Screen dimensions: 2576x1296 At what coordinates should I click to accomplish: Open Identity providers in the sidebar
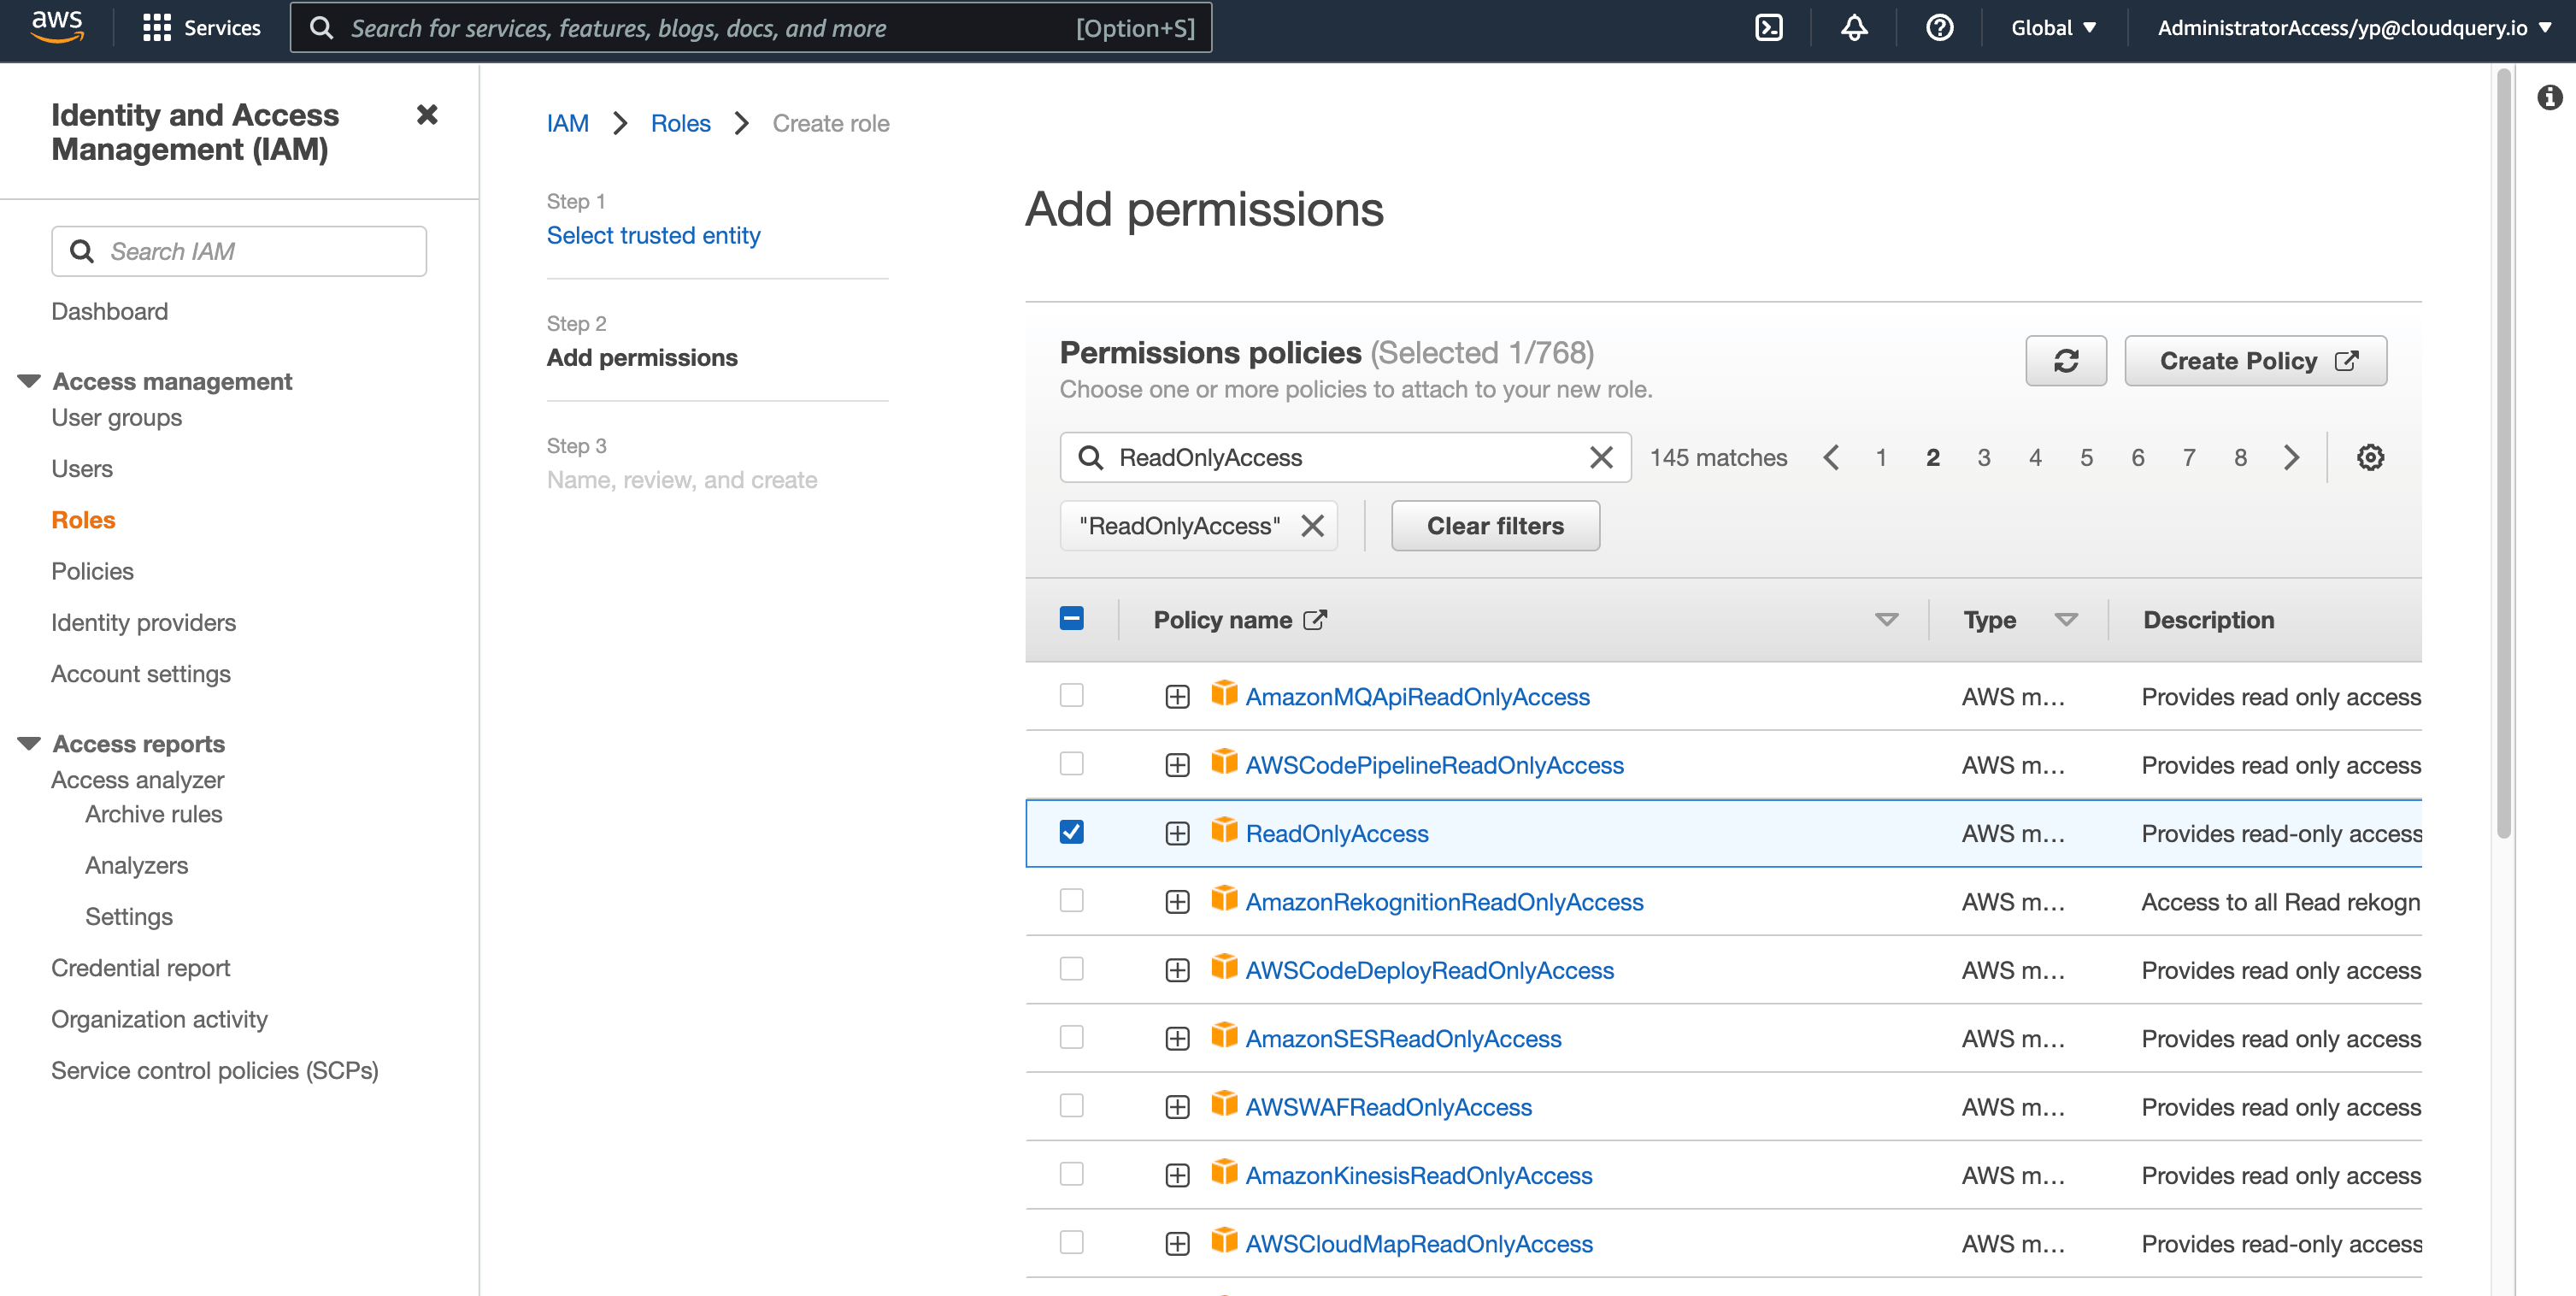point(143,622)
